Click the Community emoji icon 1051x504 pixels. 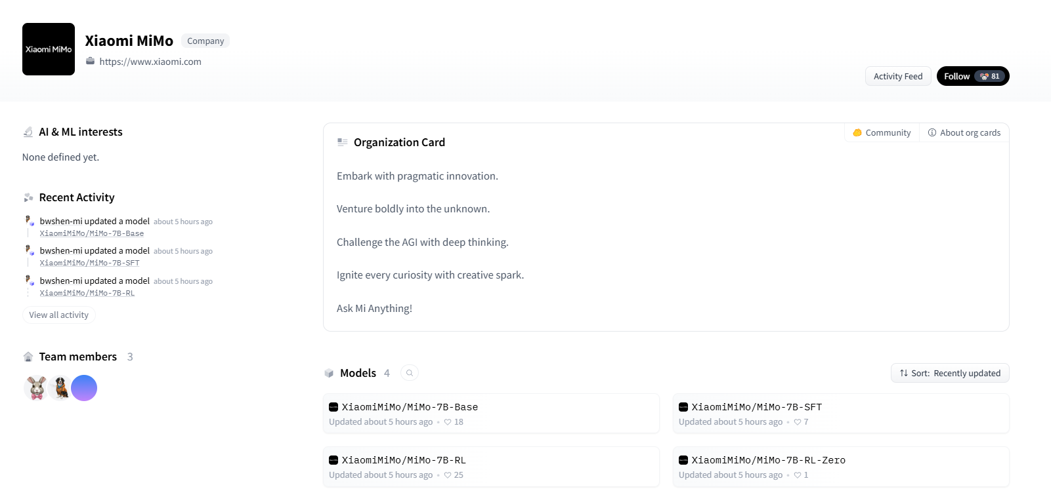click(857, 132)
